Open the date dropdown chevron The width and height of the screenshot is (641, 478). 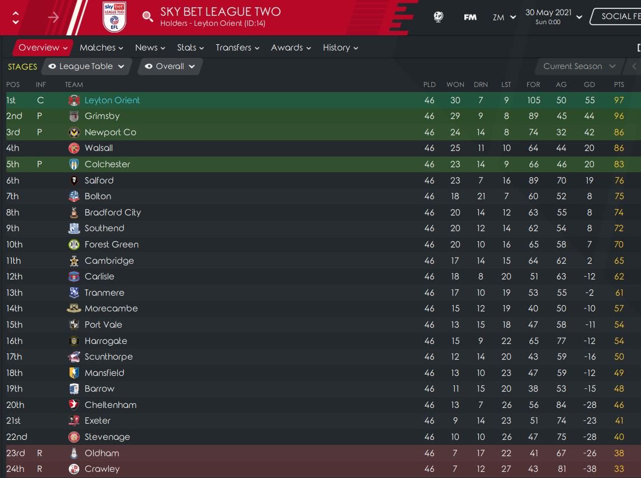pos(579,17)
